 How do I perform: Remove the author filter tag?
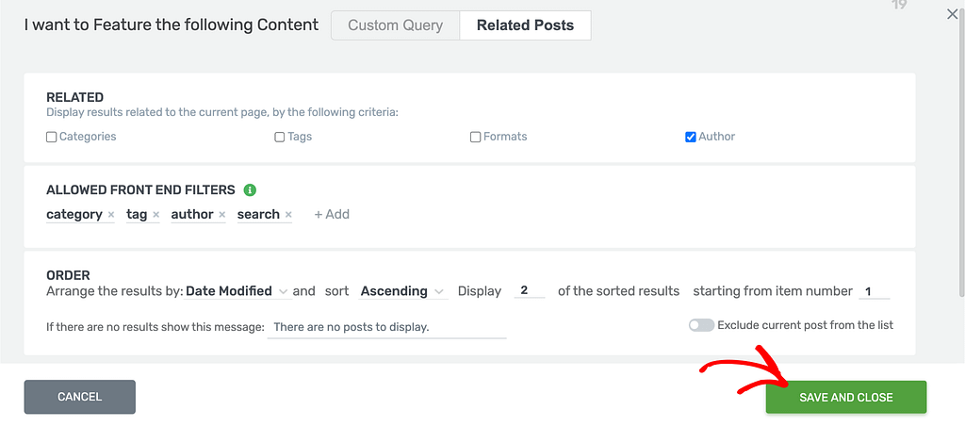click(x=222, y=215)
